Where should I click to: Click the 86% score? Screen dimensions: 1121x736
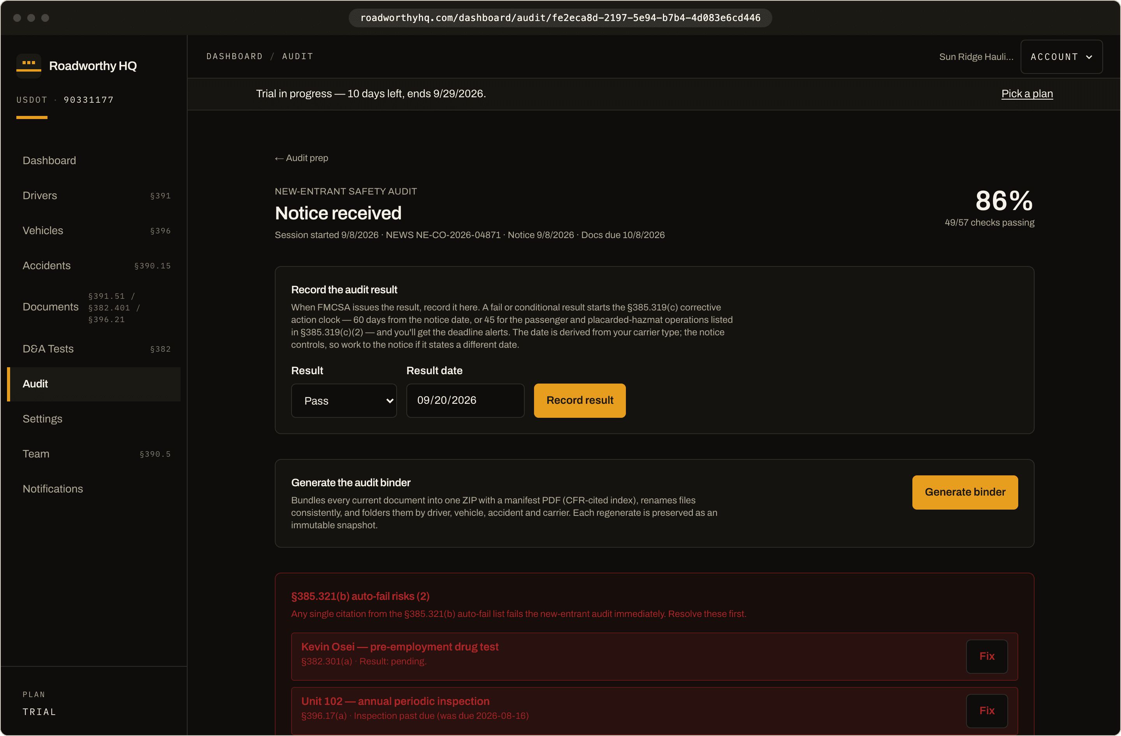tap(1004, 201)
